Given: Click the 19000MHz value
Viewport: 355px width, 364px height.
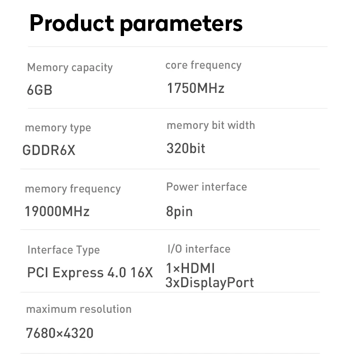Looking at the screenshot, I should 57,211.
